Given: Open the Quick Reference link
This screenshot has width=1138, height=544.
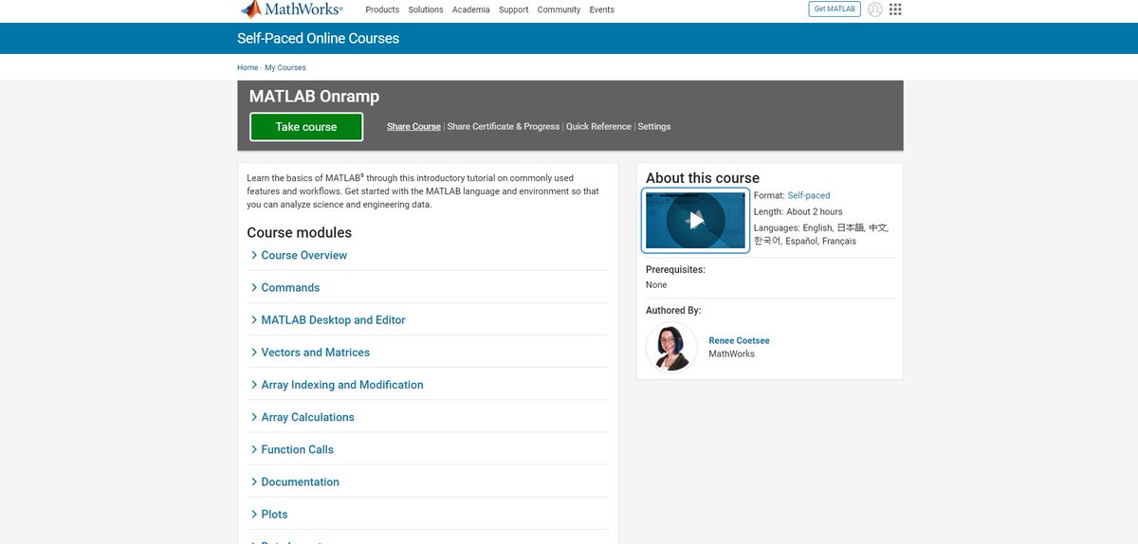Looking at the screenshot, I should coord(598,126).
